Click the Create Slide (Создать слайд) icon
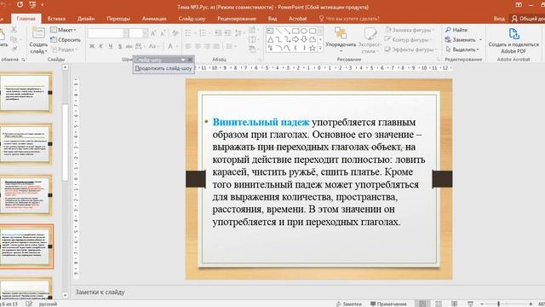This screenshot has height=307, width=545. click(x=38, y=33)
